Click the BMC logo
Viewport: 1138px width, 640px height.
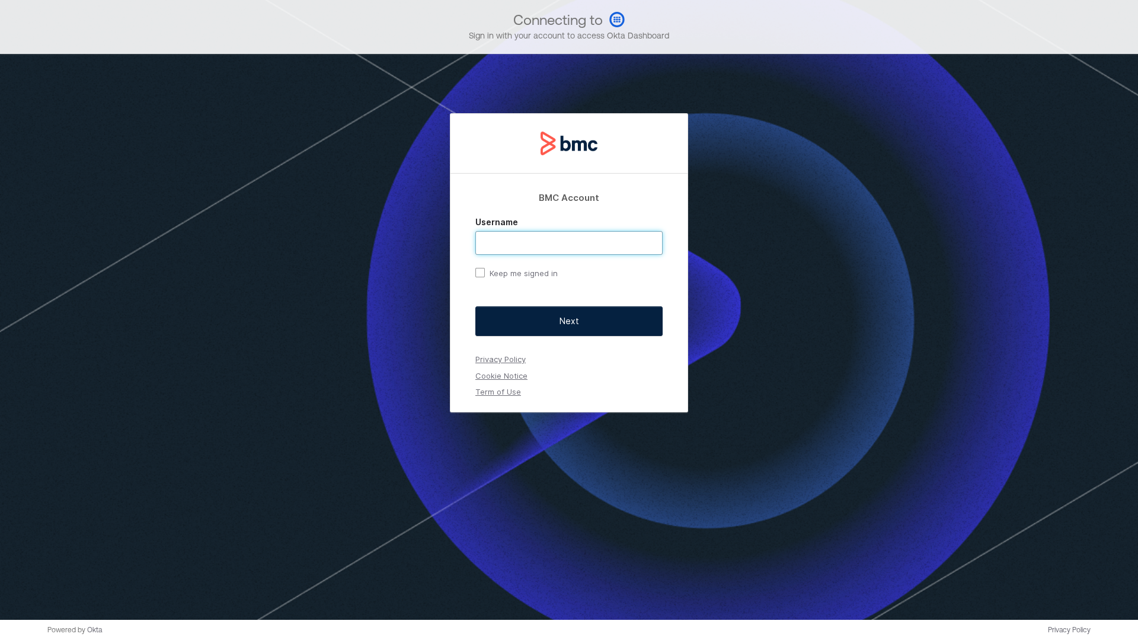569,143
